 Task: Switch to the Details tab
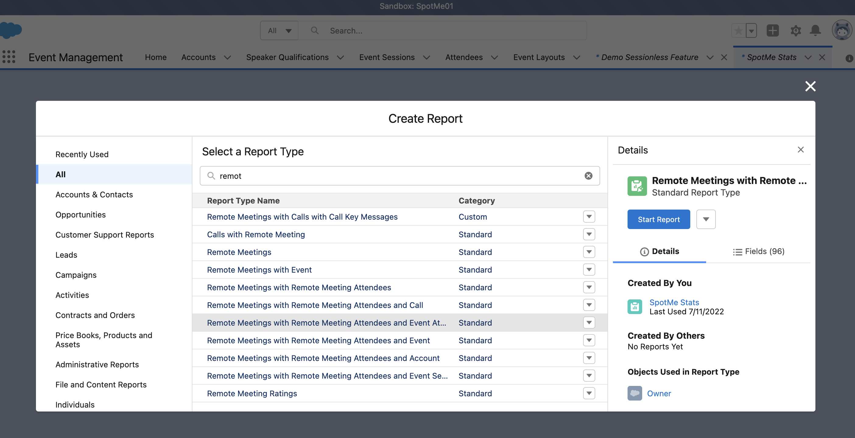[x=659, y=251]
